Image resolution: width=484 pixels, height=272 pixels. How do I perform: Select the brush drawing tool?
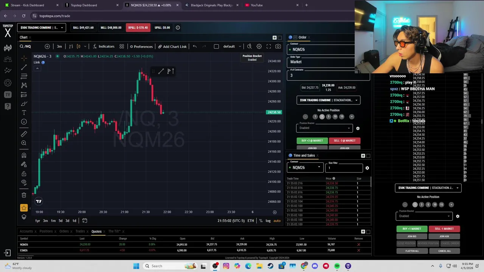point(24,104)
